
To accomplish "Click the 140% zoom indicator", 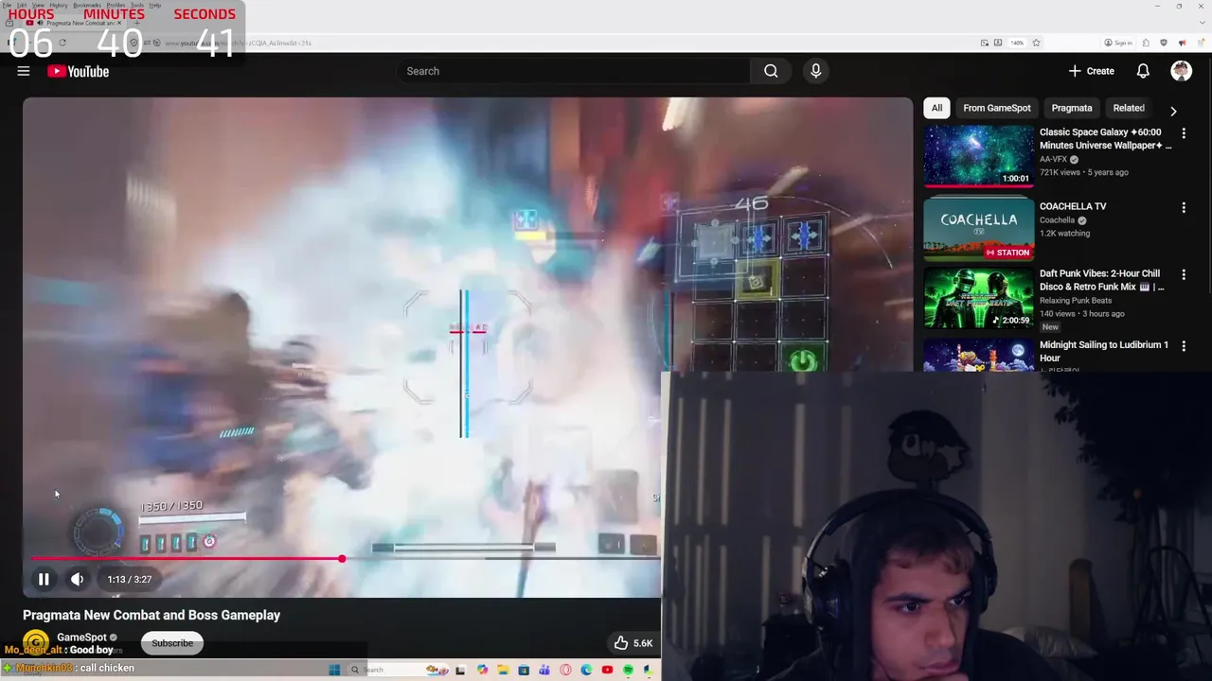I will (x=1017, y=43).
